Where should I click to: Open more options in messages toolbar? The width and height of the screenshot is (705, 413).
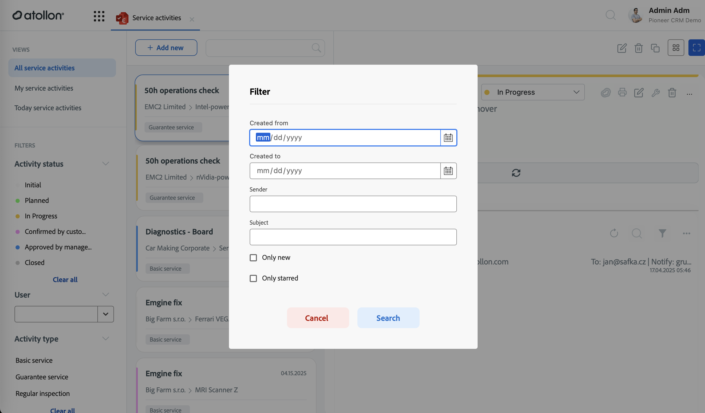pos(686,234)
